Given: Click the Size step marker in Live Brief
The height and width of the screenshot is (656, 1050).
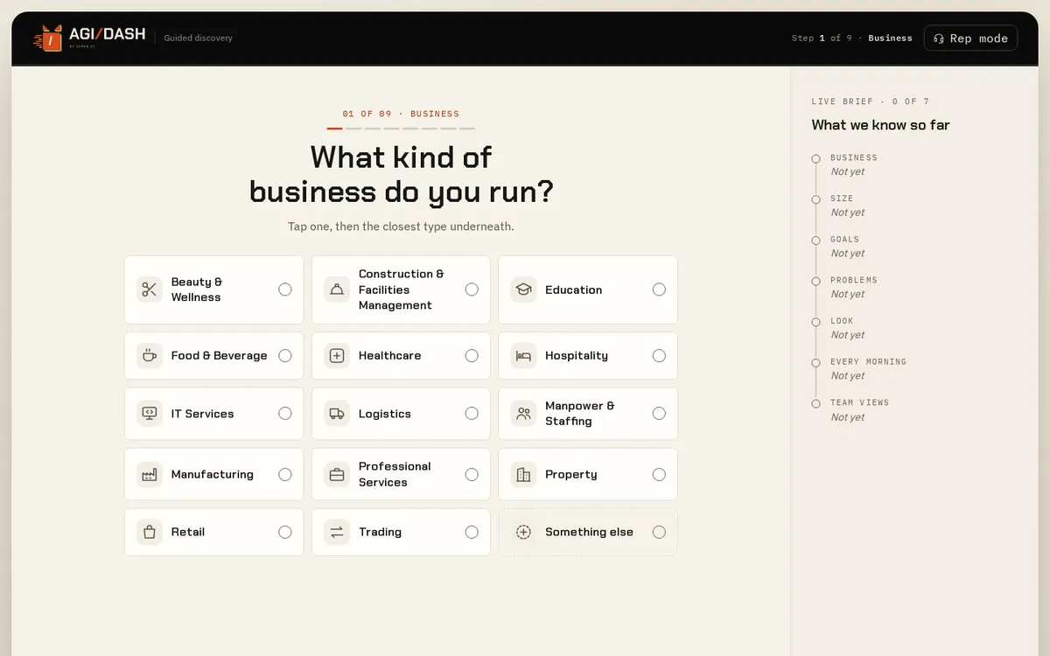Looking at the screenshot, I should point(815,199).
